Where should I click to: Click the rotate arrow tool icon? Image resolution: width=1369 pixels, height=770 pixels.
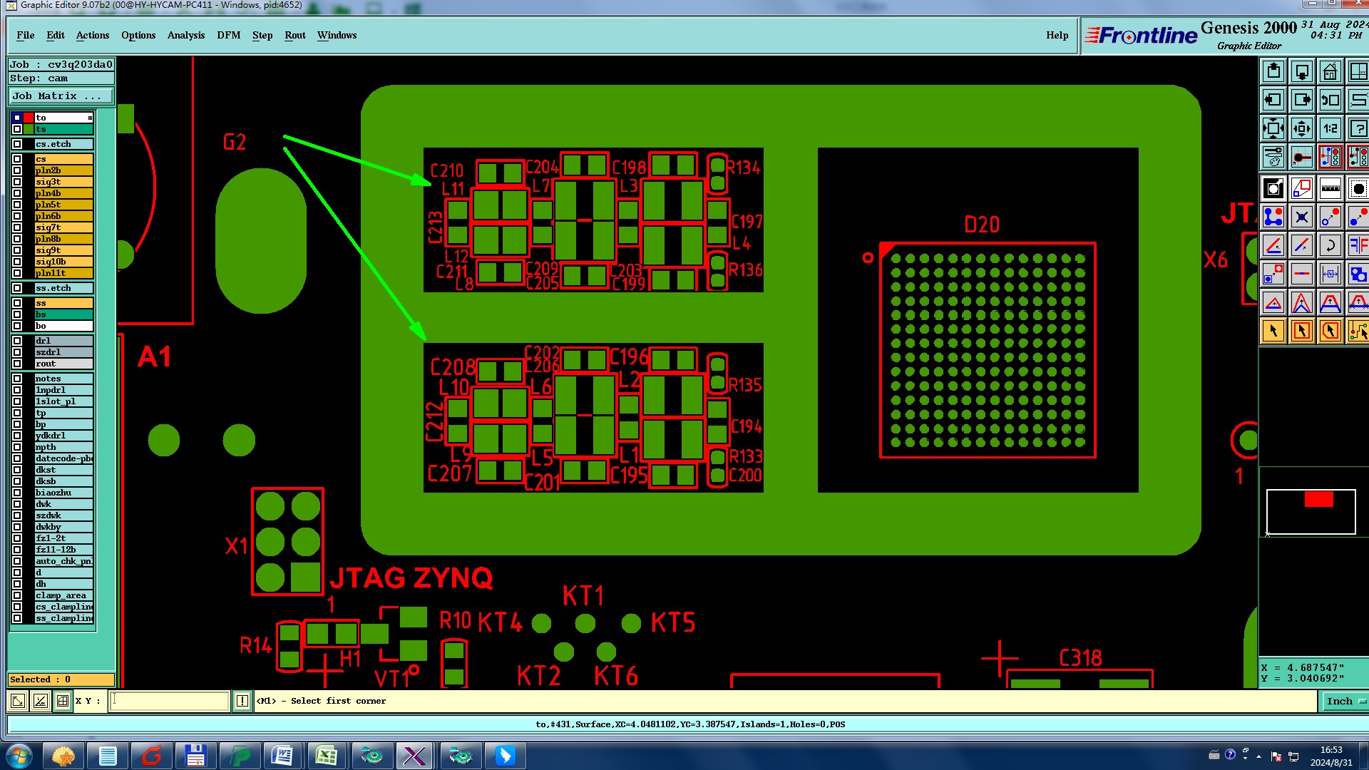(x=1330, y=246)
